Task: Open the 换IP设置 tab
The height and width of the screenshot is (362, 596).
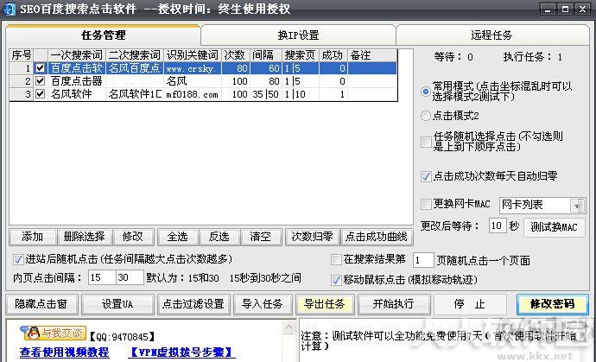Action: 298,35
